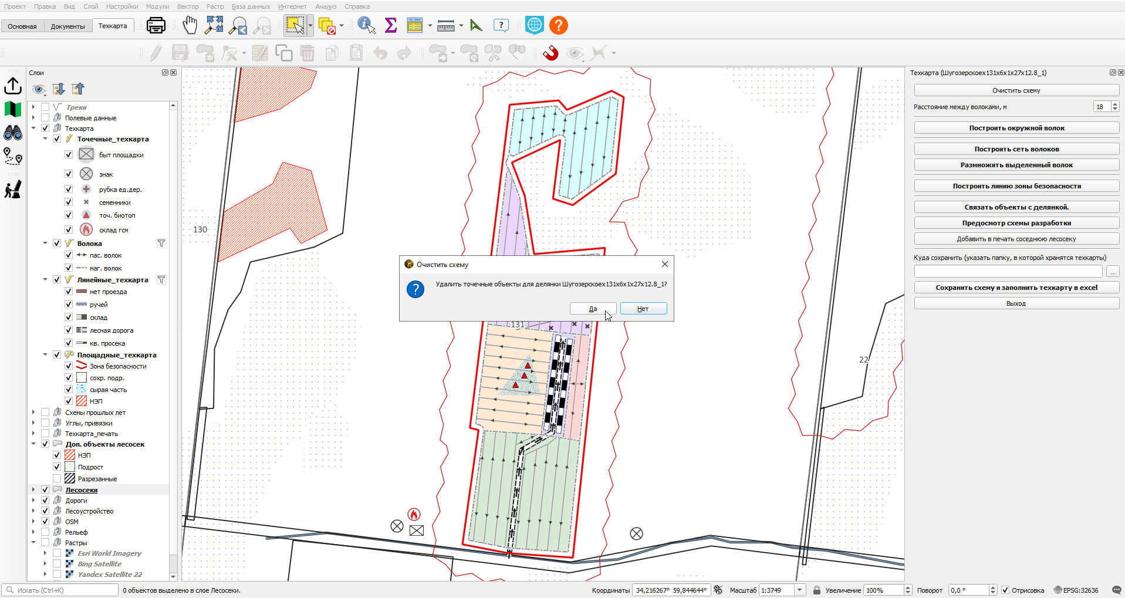Click the binoculars icon in left sidebar
1125x598 pixels.
tap(13, 133)
